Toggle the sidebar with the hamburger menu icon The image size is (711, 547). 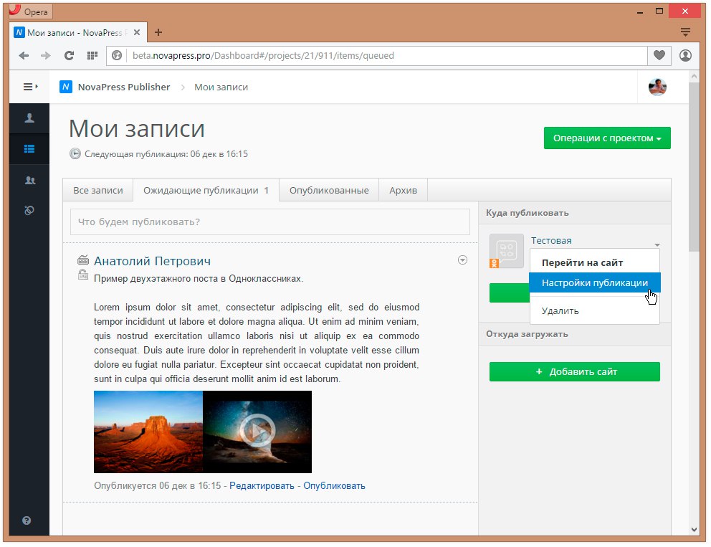[30, 87]
